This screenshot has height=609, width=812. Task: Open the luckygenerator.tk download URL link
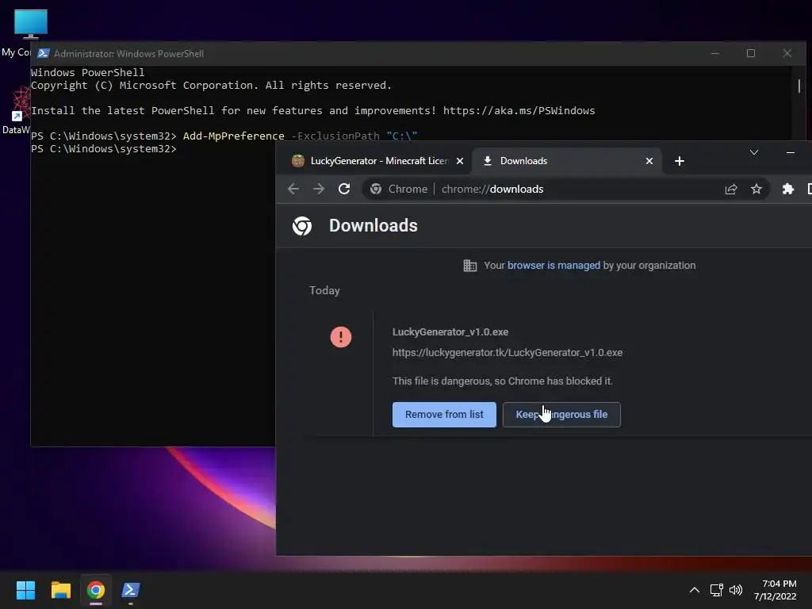(x=507, y=353)
